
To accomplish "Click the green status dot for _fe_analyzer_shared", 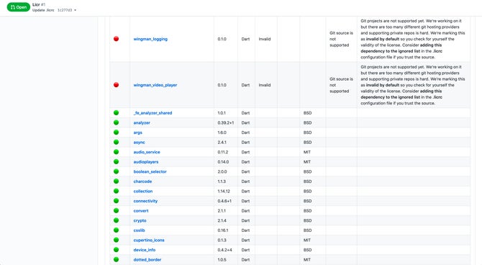I will pyautogui.click(x=117, y=112).
